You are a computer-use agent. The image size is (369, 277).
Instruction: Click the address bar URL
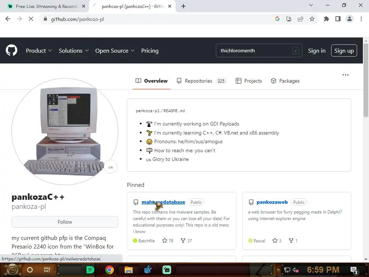pyautogui.click(x=77, y=19)
